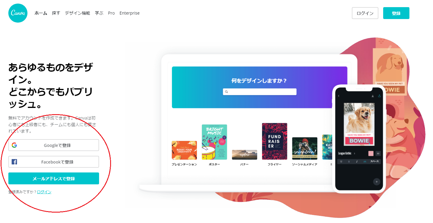This screenshot has width=433, height=223.
Task: Open the 学ぶ menu in the navigation
Action: 99,13
